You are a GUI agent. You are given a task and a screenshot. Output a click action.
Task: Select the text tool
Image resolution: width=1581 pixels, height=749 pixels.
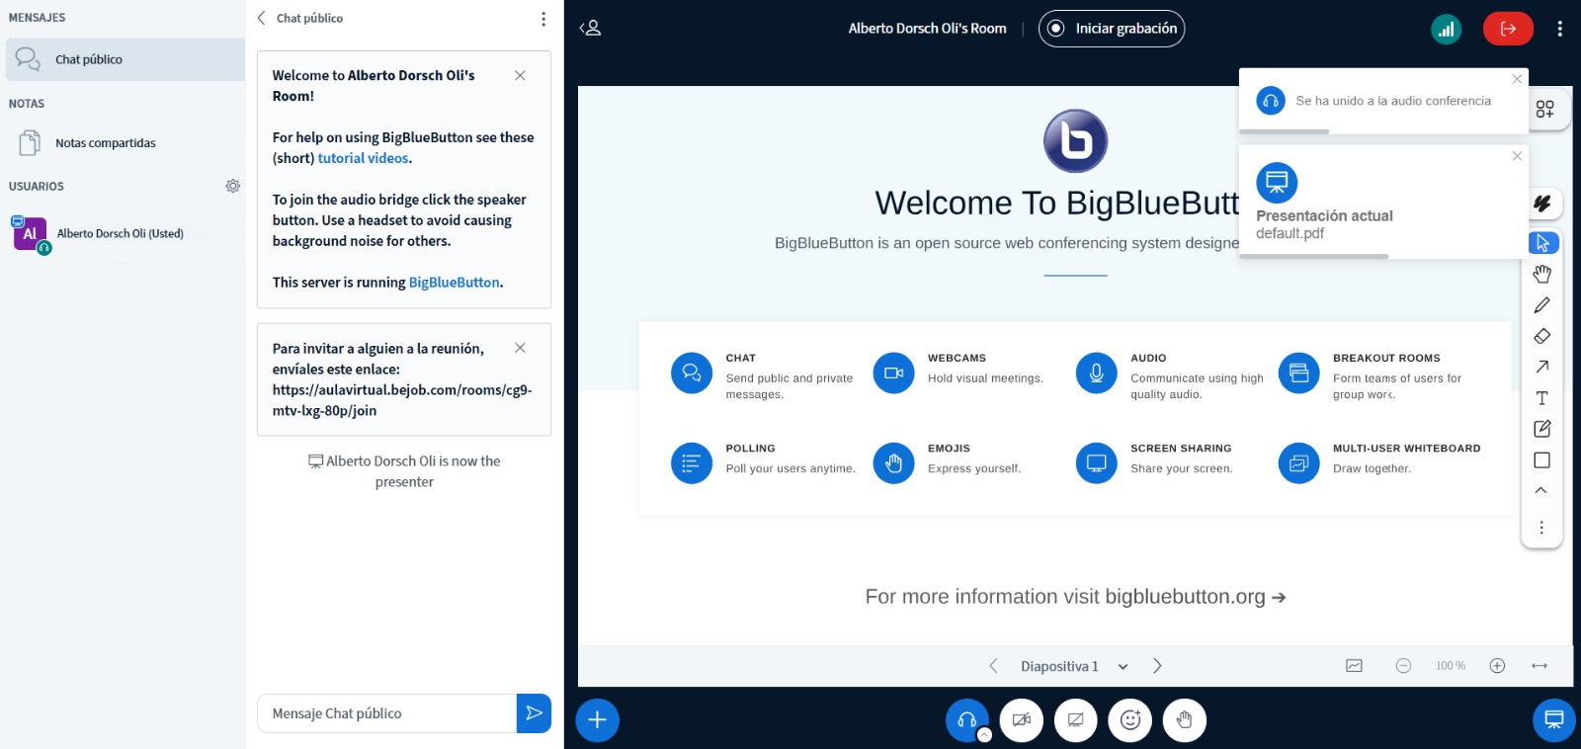click(x=1542, y=398)
